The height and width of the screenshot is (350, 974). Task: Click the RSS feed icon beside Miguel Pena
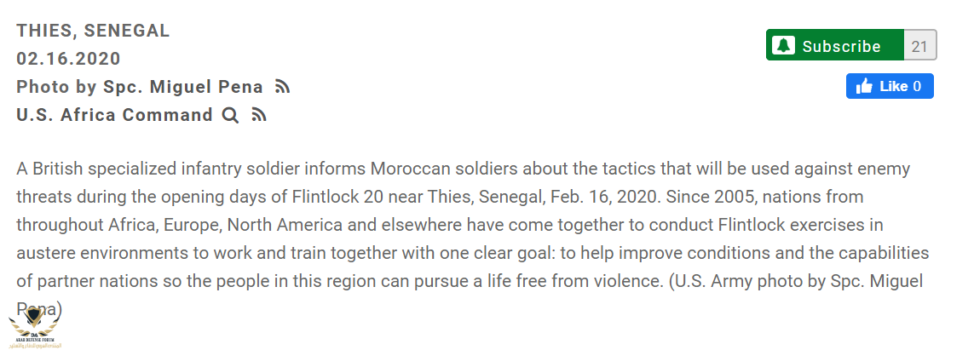pyautogui.click(x=283, y=87)
